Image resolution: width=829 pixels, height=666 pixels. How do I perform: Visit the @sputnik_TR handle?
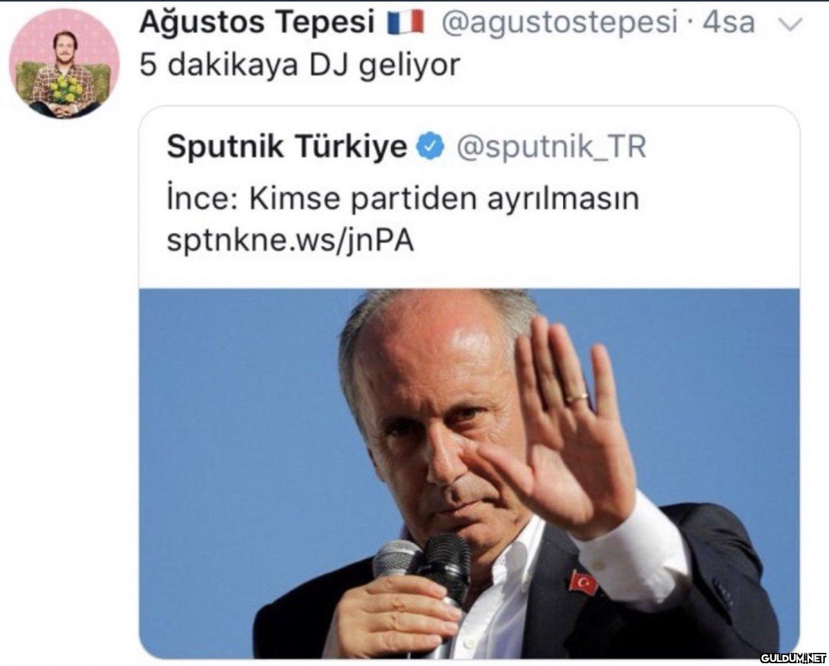click(x=551, y=147)
